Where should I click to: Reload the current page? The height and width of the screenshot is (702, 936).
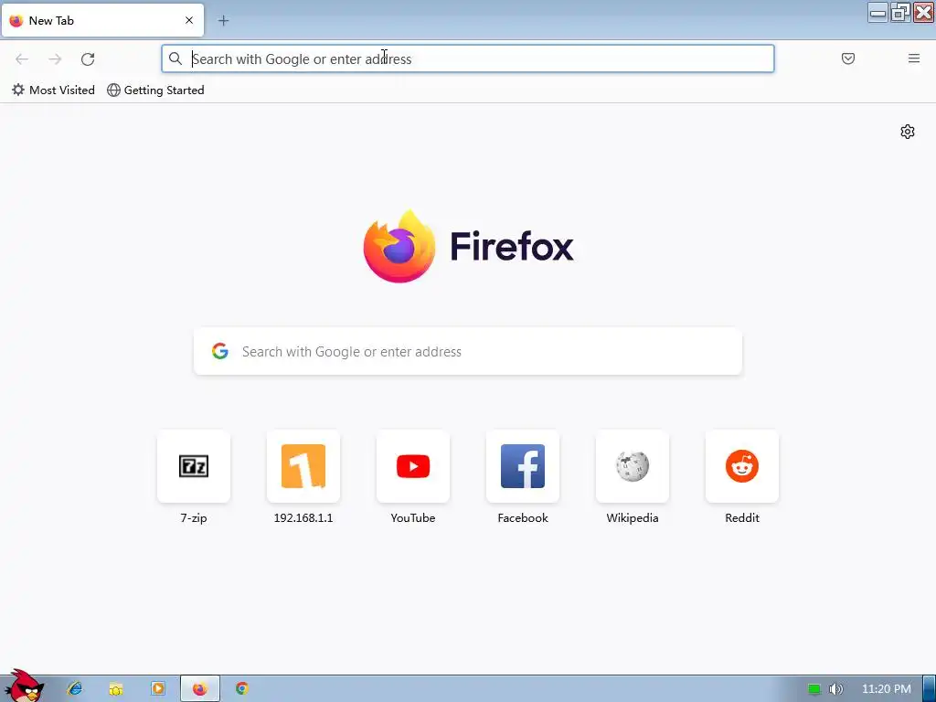tap(88, 59)
